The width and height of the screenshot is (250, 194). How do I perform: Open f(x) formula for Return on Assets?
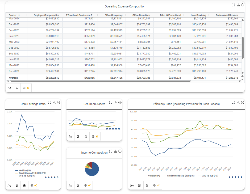click(70, 137)
